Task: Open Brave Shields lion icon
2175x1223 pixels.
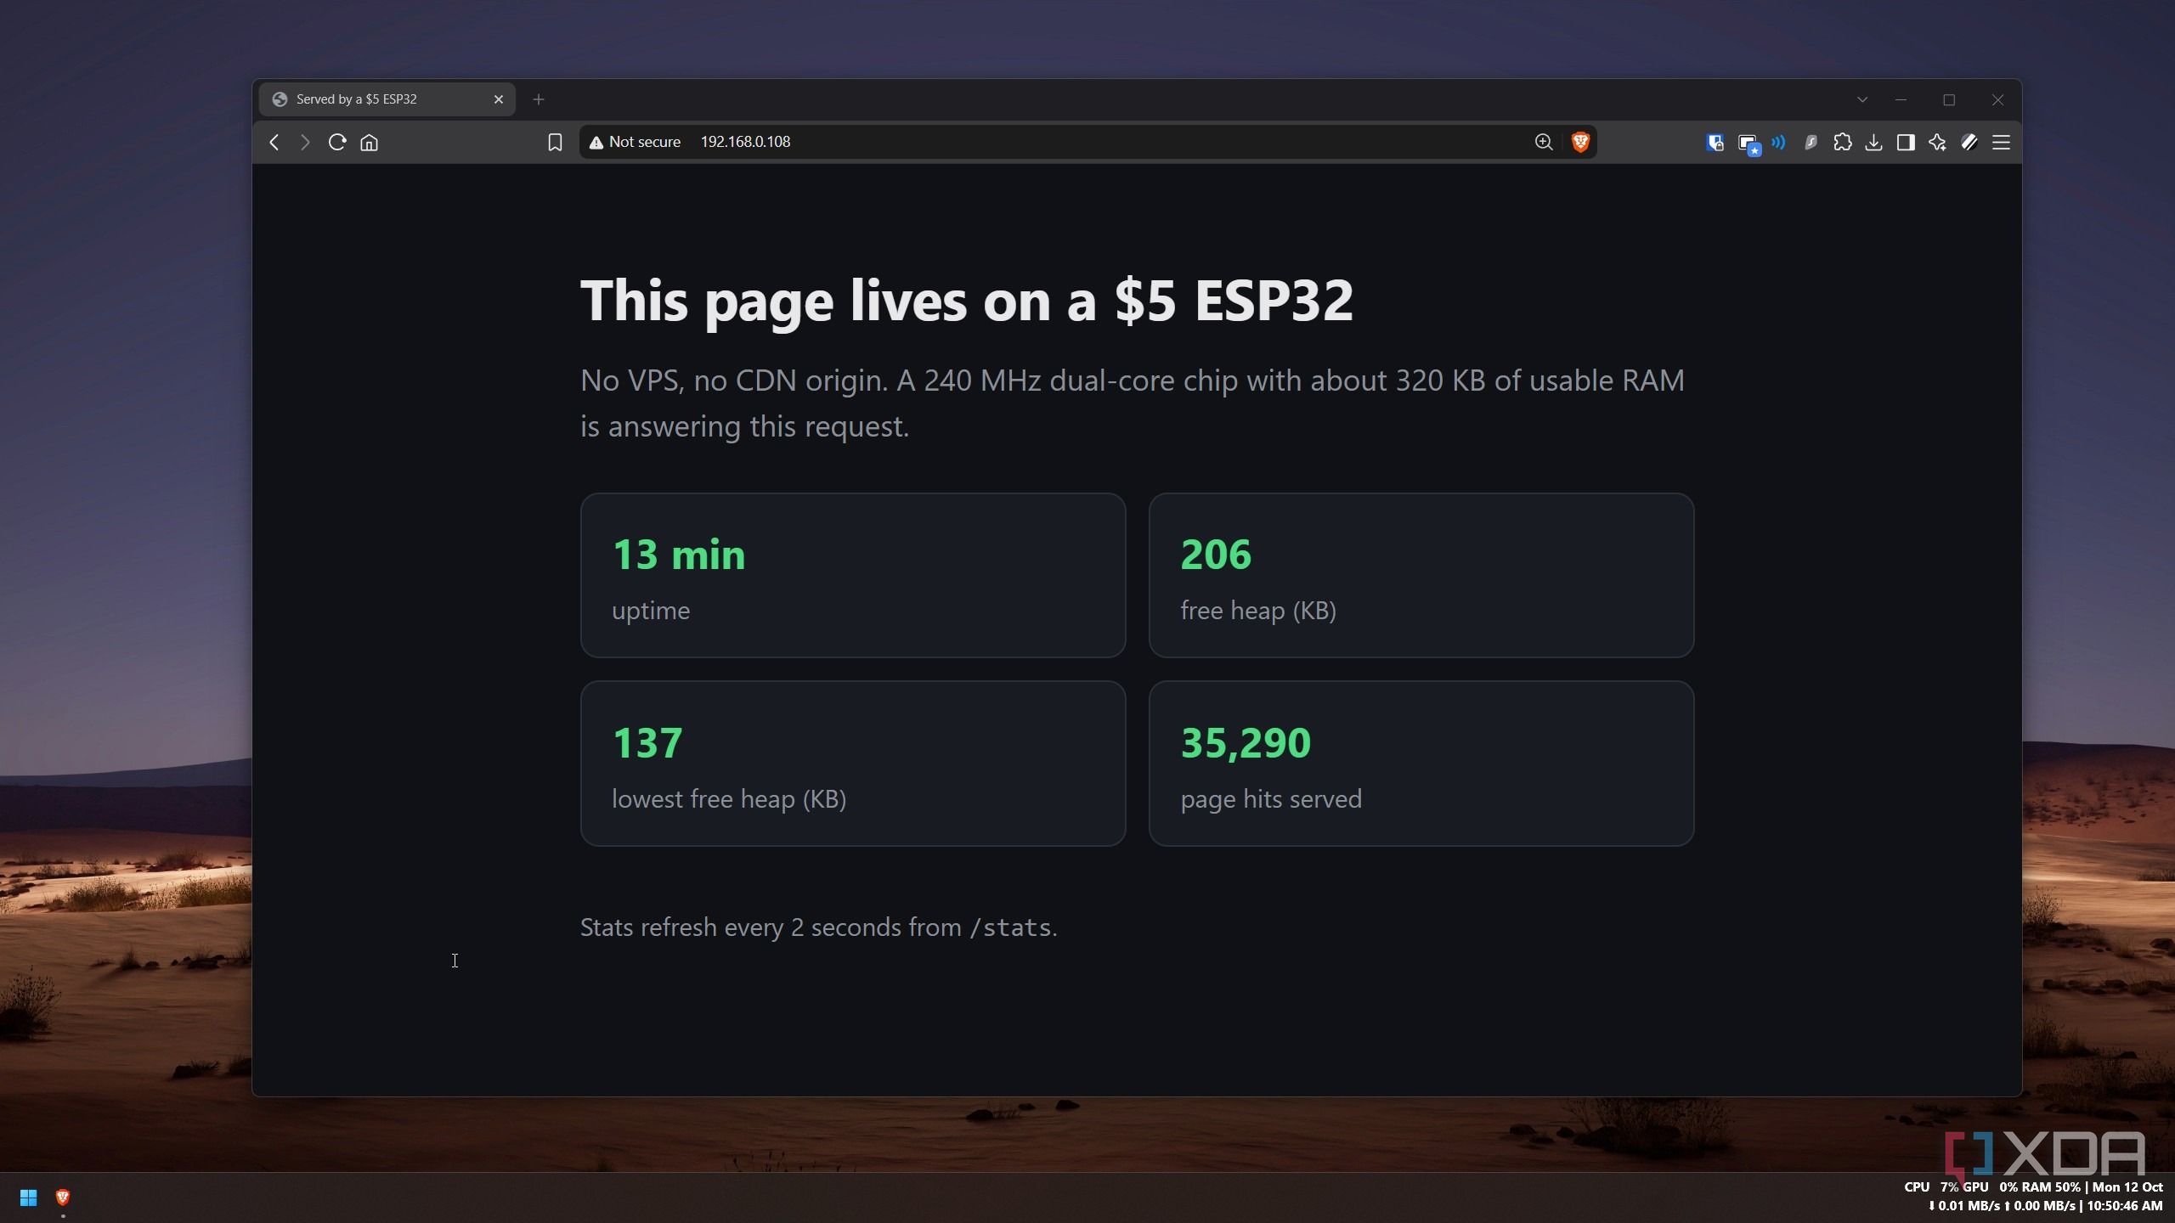Action: (1580, 142)
